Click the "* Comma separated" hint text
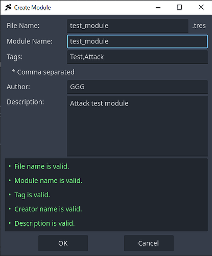Image resolution: width=212 pixels, height=256 pixels. [x=43, y=72]
